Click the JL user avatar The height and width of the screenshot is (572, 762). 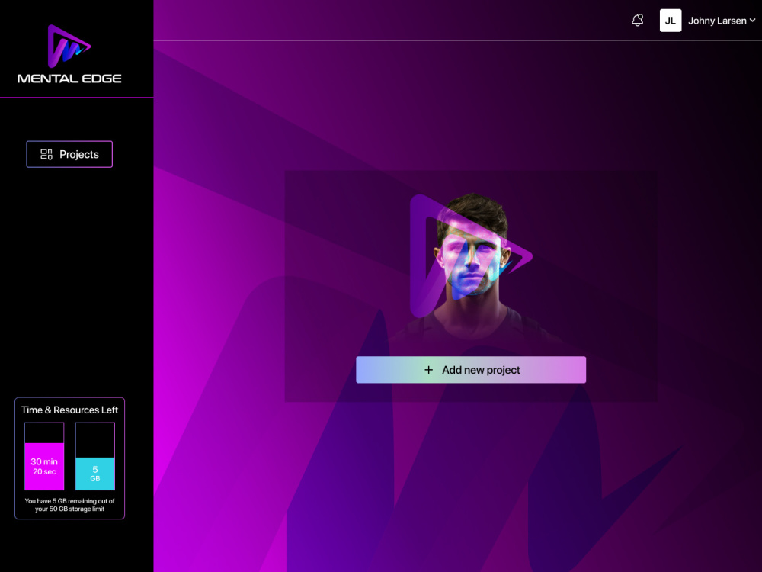(x=670, y=21)
